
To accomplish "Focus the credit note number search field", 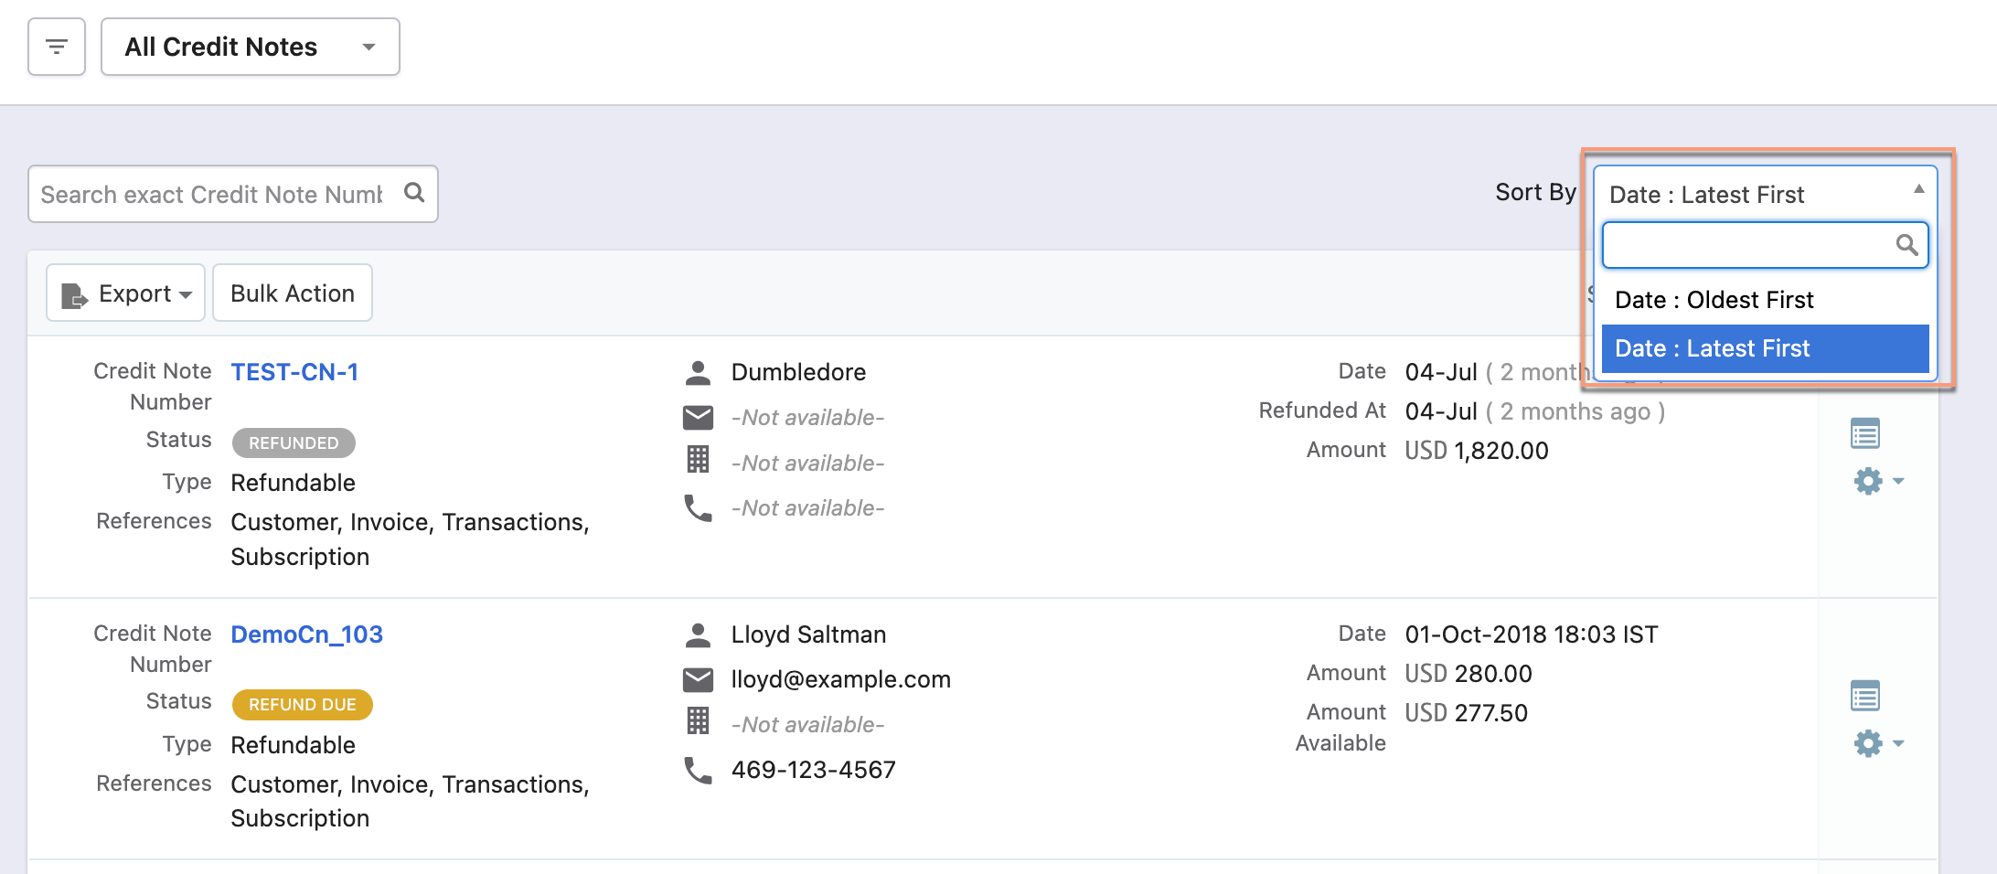I will click(212, 194).
